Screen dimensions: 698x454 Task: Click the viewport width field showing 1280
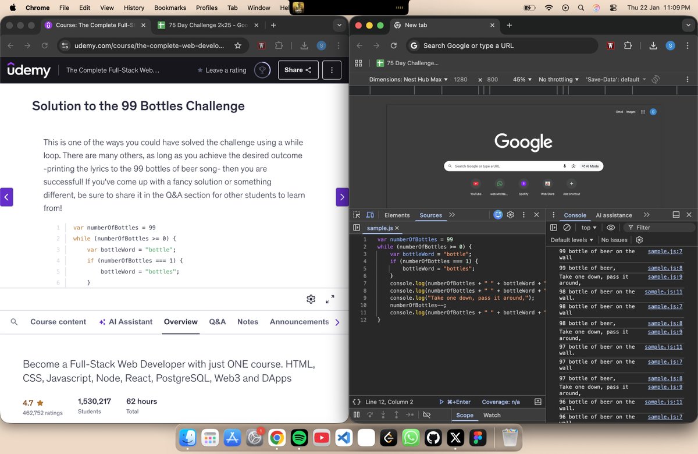[x=461, y=79]
